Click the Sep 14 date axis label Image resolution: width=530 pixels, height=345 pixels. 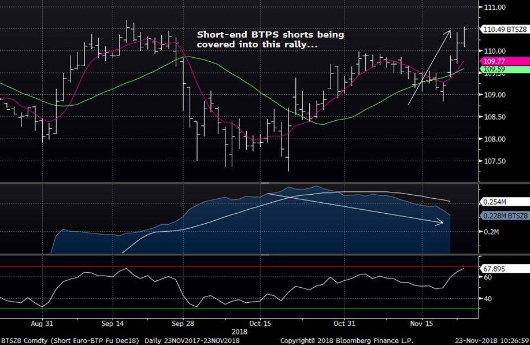click(113, 324)
